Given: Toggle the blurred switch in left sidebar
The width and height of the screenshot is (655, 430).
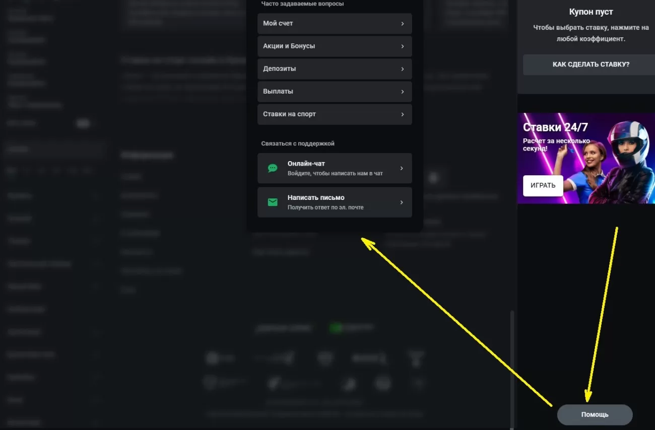Looking at the screenshot, I should pyautogui.click(x=84, y=123).
